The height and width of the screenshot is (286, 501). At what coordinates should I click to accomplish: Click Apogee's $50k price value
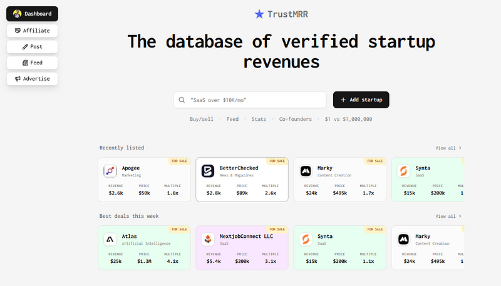click(144, 193)
